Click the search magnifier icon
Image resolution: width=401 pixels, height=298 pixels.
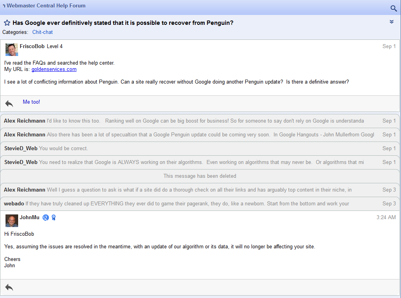pyautogui.click(x=394, y=8)
